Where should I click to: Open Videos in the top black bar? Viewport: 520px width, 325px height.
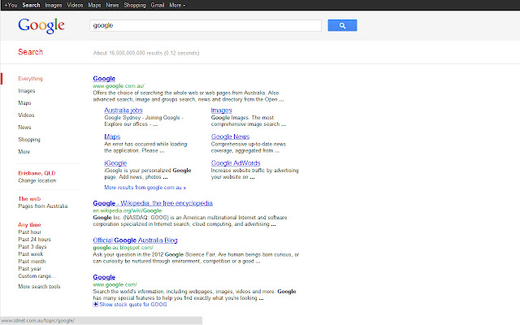click(x=75, y=6)
